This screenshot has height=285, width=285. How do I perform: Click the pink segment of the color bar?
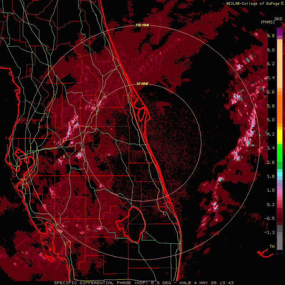click(x=280, y=192)
